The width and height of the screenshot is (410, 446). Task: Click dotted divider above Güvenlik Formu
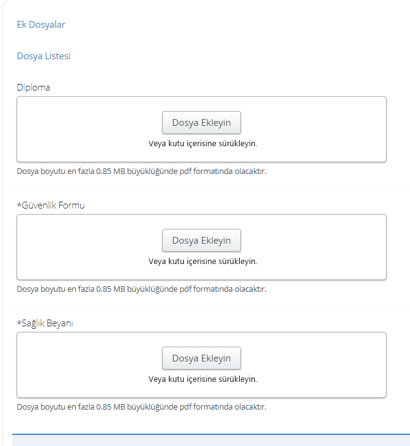[x=211, y=189]
